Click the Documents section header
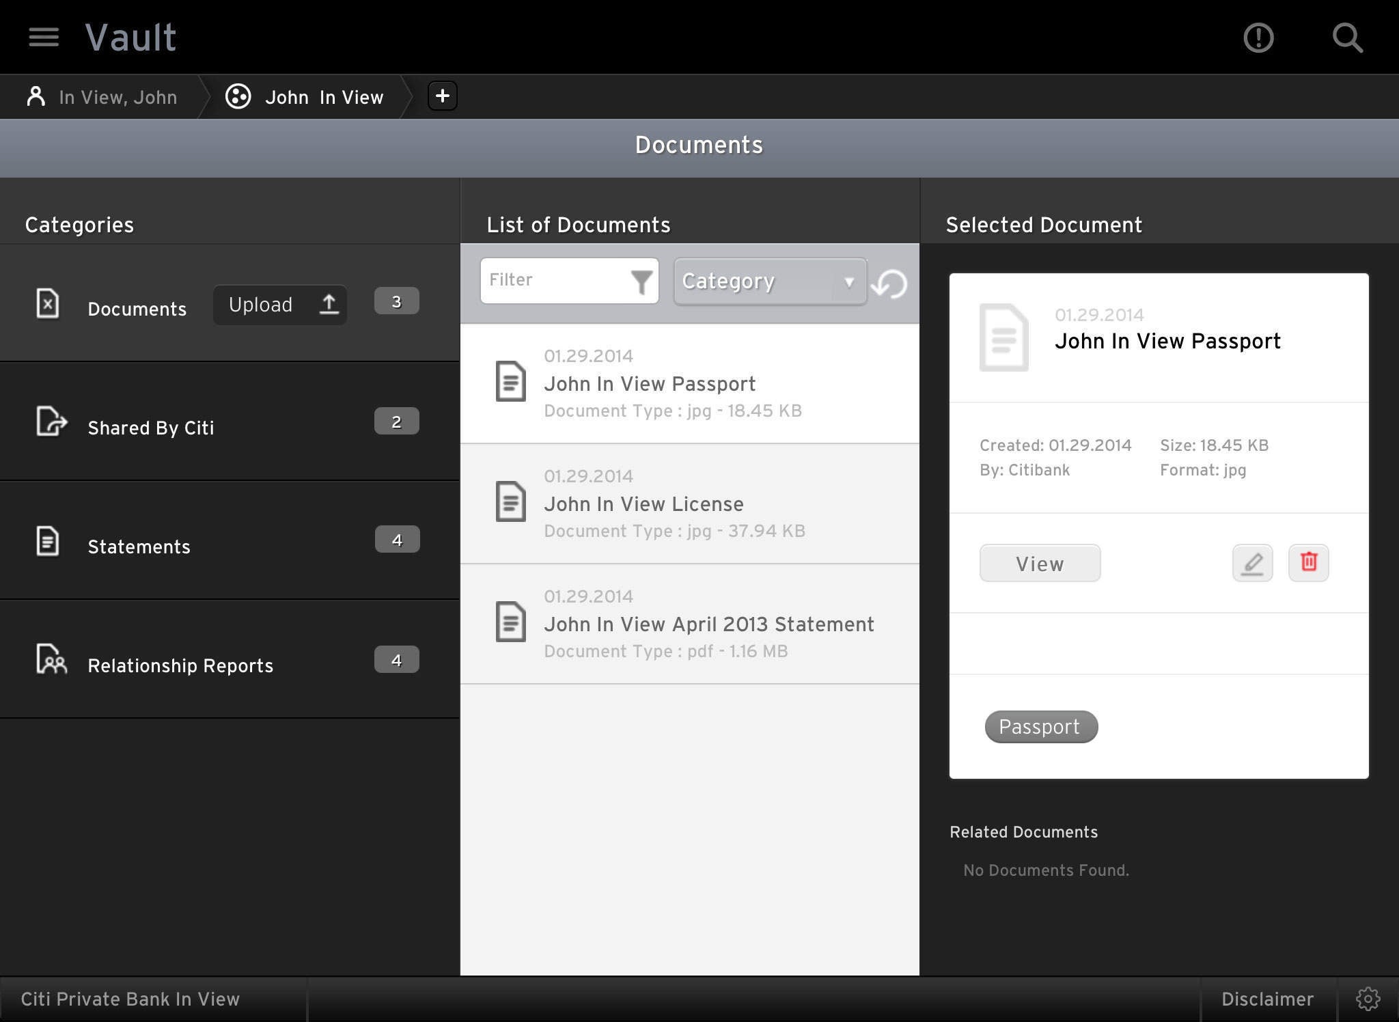The height and width of the screenshot is (1022, 1399). tap(699, 145)
